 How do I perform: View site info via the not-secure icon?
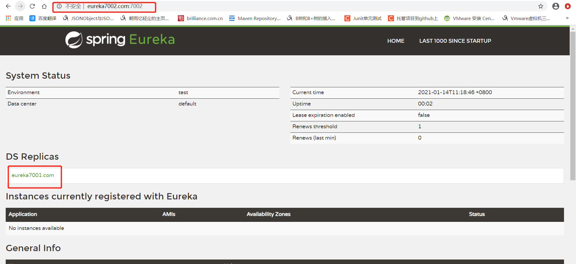tap(59, 6)
